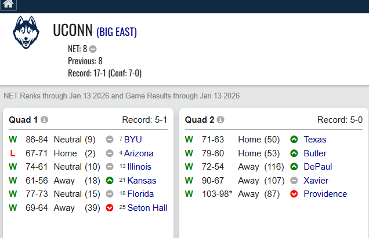369x238 pixels.
Task: Click red down arrow beside Seton Hall
Action: [x=110, y=208]
